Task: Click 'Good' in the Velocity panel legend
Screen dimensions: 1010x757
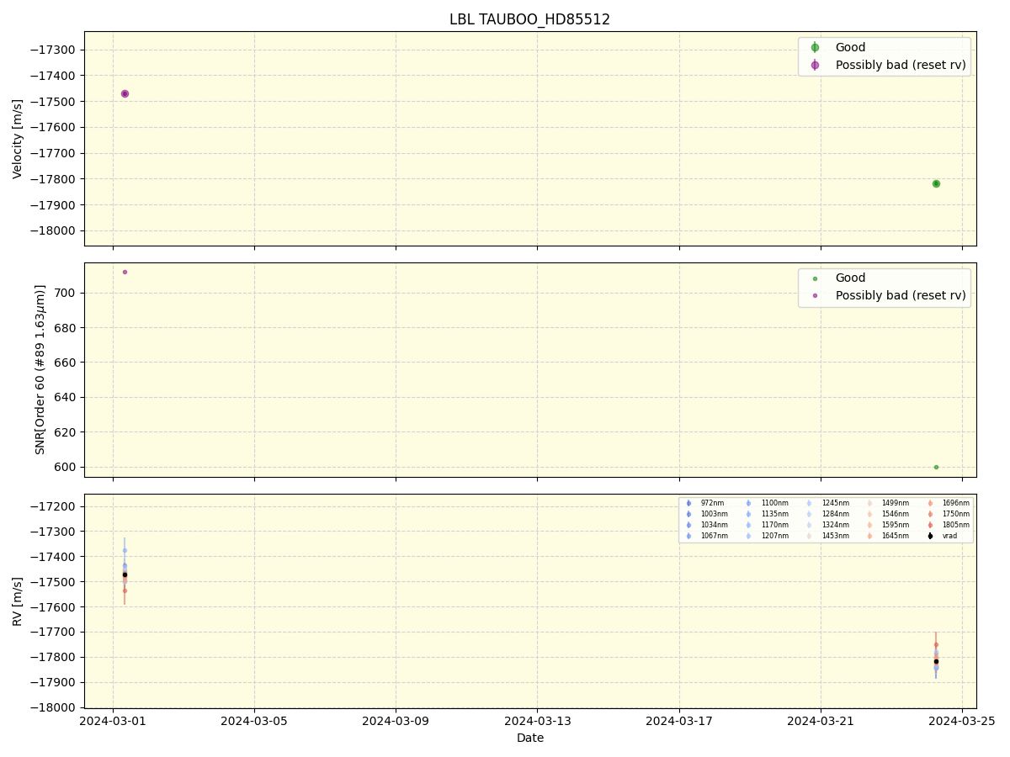Action: click(850, 47)
